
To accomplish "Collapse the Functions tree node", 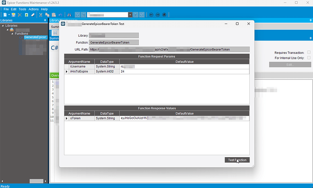I will [x=12, y=34].
